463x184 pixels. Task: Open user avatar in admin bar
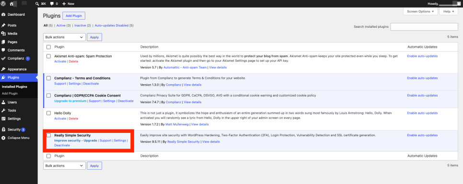(459, 3)
